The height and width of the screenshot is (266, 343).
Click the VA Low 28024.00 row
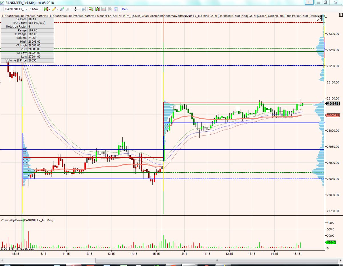[27, 53]
